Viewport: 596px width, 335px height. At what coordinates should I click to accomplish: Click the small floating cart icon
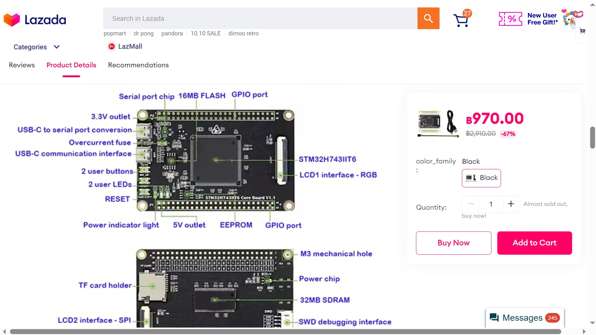(582, 31)
